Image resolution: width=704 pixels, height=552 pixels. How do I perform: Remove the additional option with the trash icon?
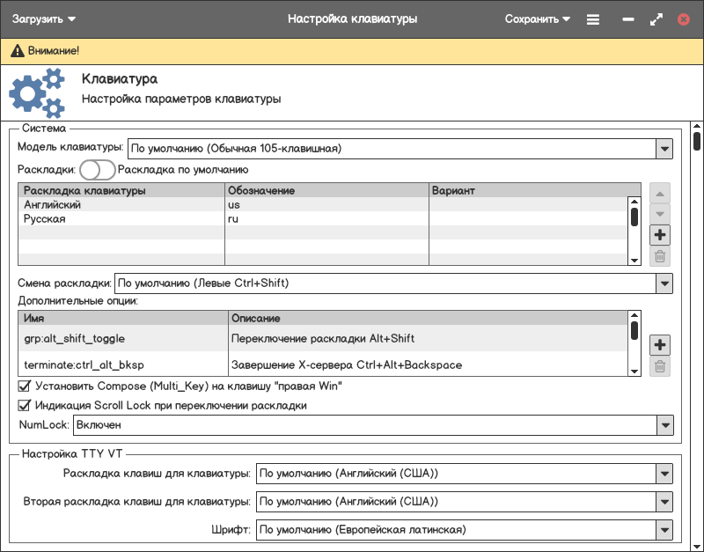pyautogui.click(x=660, y=367)
